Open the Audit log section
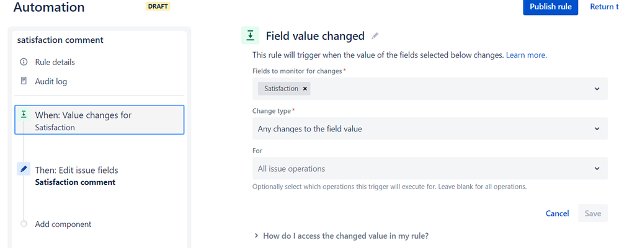This screenshot has height=248, width=619. 51,81
